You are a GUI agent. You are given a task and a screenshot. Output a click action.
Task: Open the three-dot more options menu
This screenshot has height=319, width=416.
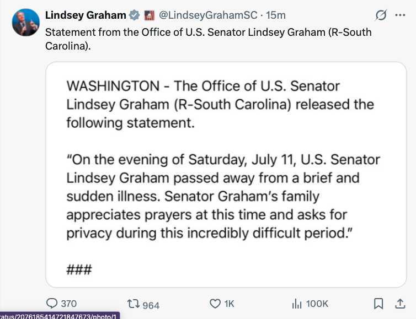[400, 15]
